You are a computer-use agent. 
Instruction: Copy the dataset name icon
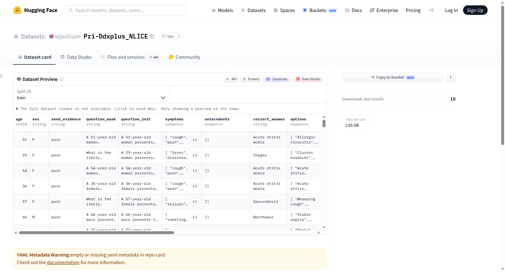click(152, 36)
